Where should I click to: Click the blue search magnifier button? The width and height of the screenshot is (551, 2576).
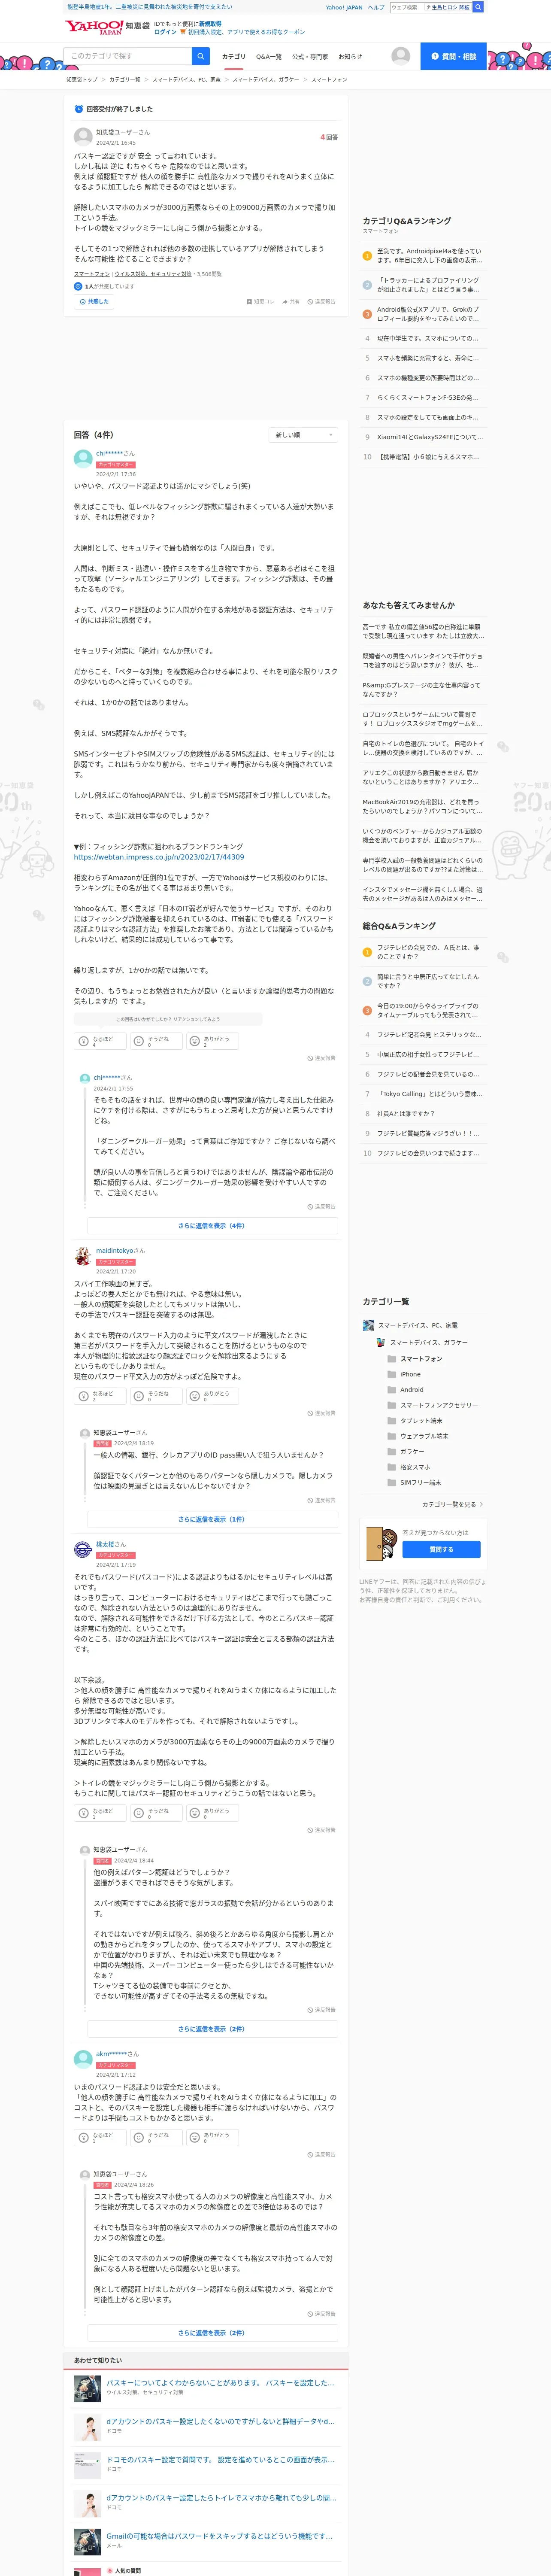(201, 56)
